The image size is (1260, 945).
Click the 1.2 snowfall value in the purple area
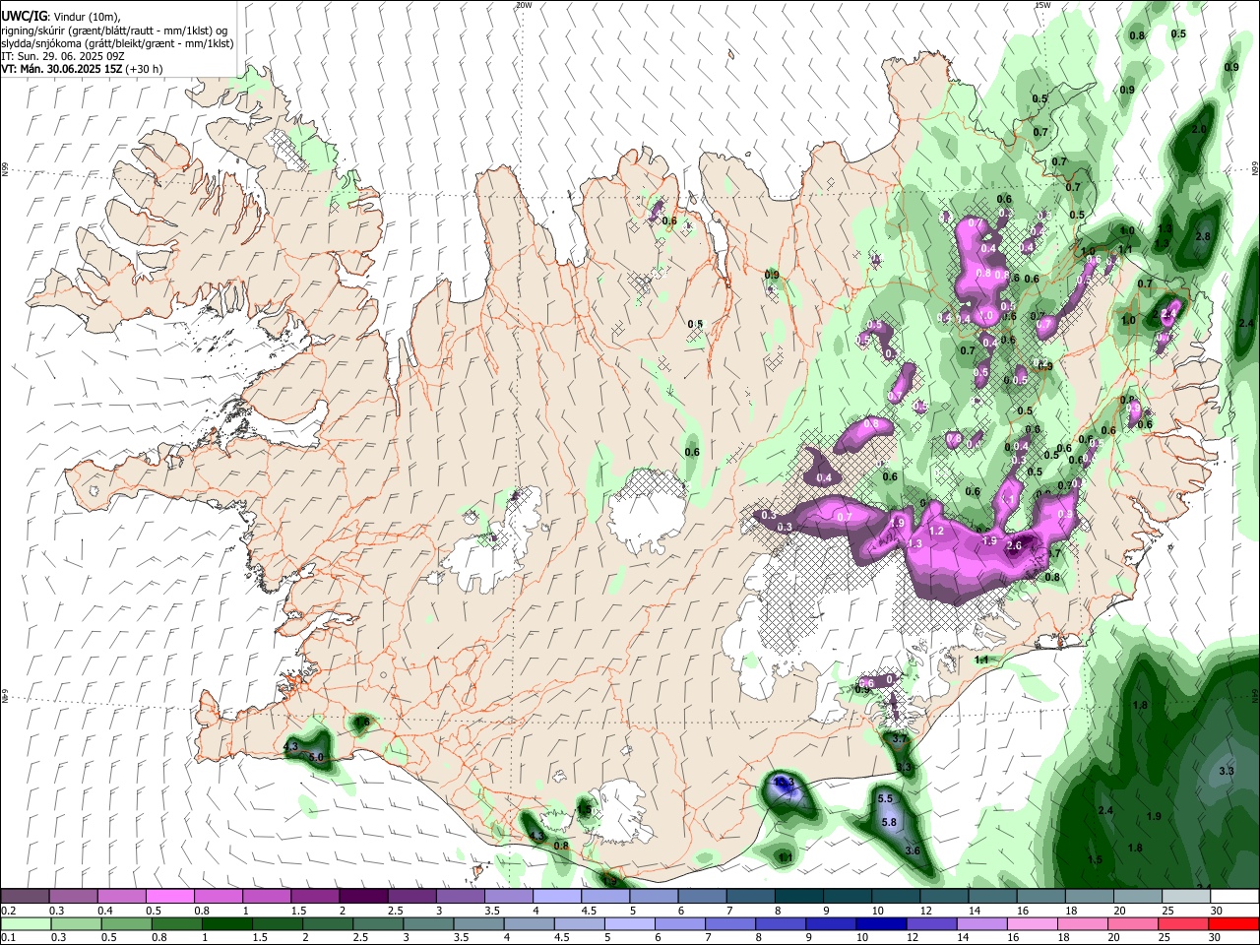pos(936,531)
